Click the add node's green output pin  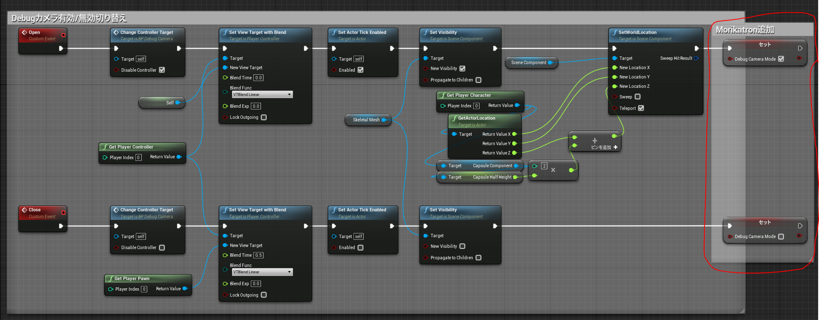click(614, 136)
